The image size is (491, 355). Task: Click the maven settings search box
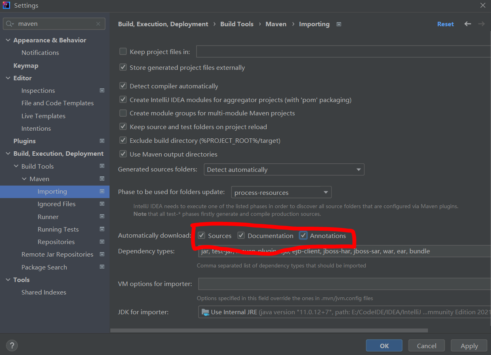pos(54,24)
